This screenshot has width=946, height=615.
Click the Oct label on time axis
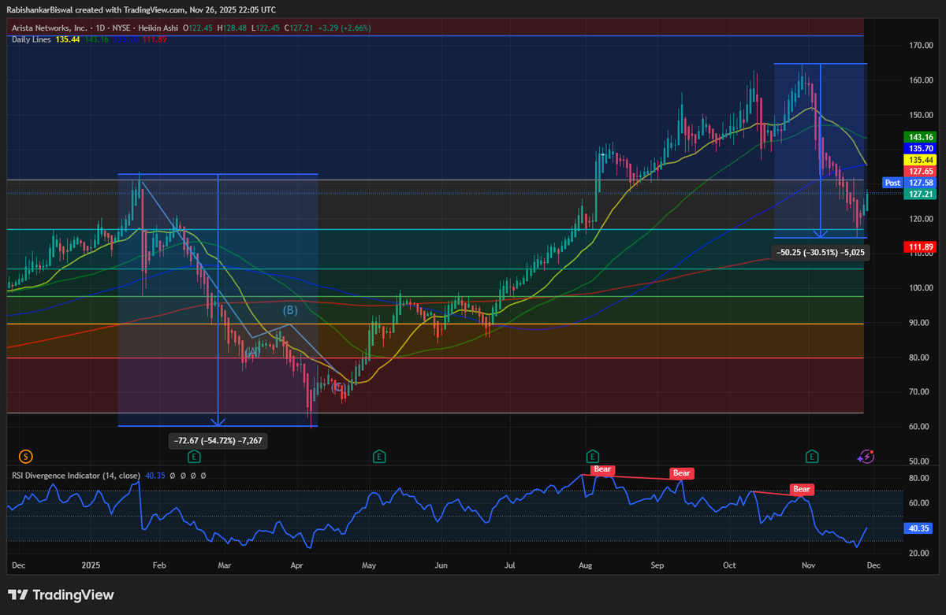tap(730, 565)
